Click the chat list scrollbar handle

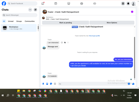pyautogui.click(x=38, y=28)
